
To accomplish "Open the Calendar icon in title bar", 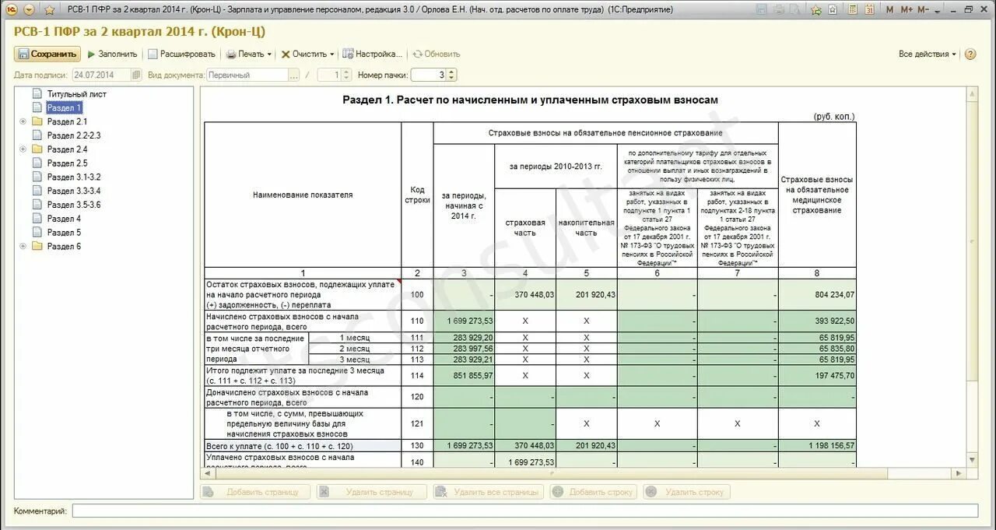I will (x=869, y=10).
